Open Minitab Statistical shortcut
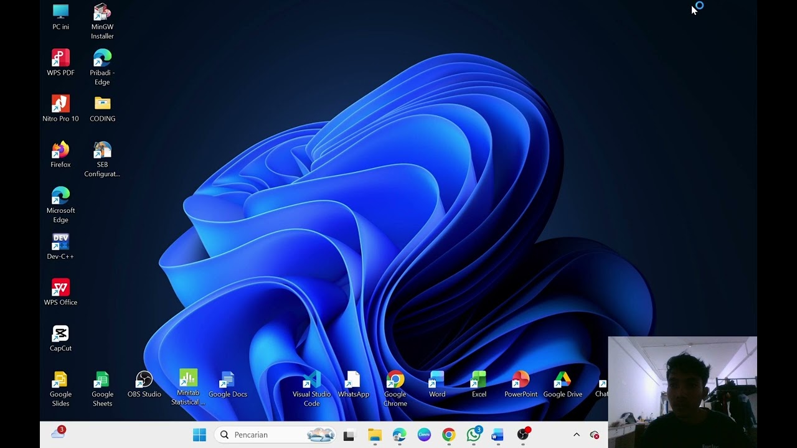 (x=188, y=388)
